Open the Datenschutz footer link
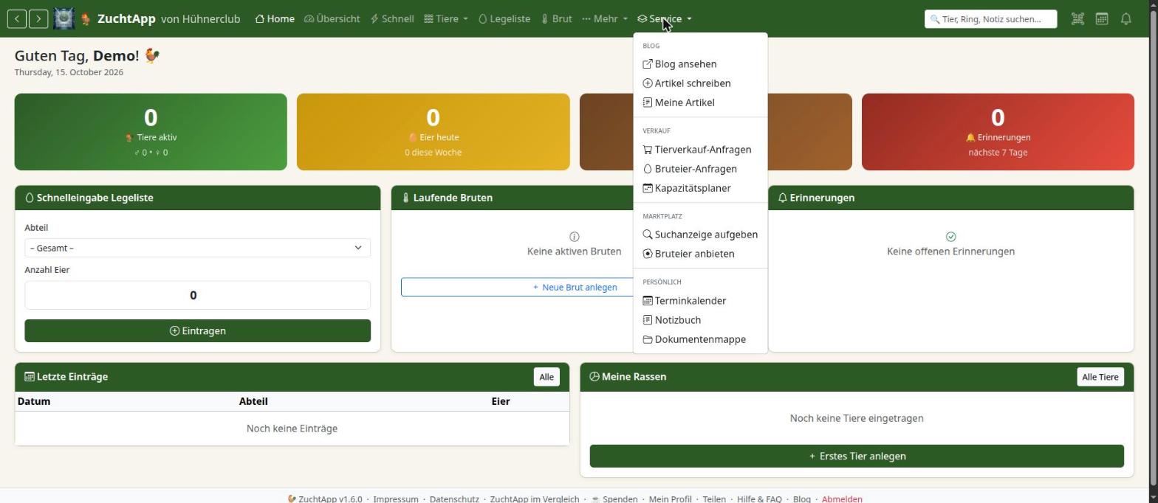The width and height of the screenshot is (1158, 503). click(454, 499)
